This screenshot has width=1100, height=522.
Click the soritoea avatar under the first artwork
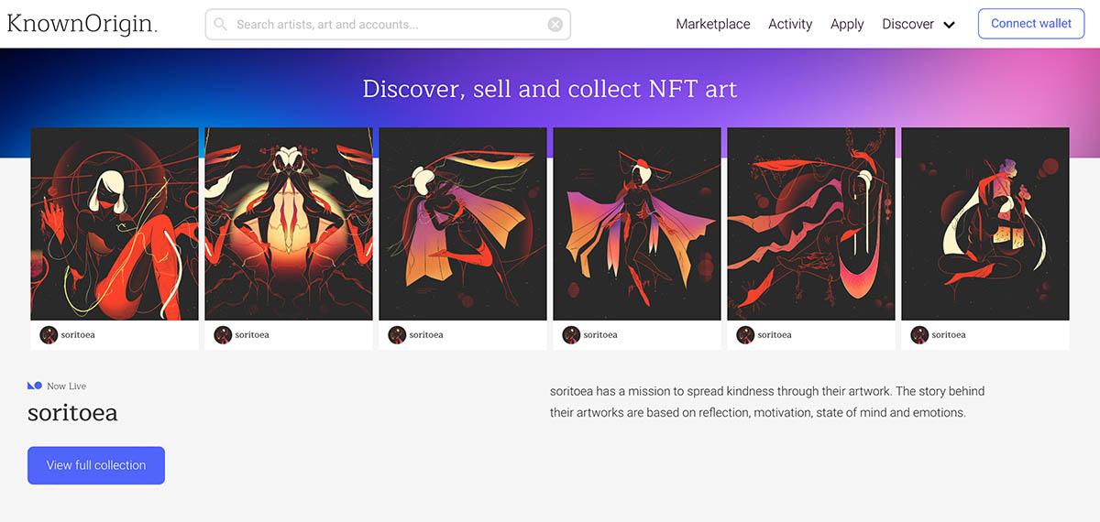[x=49, y=335]
